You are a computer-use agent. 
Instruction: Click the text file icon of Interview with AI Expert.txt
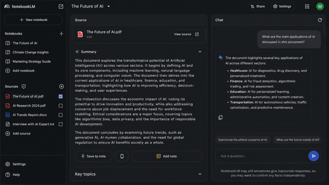[x=8, y=124]
